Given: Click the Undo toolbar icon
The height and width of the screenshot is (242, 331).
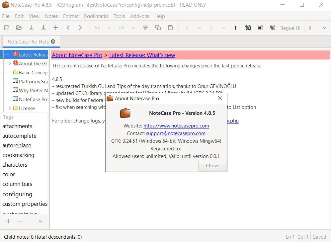Looking at the screenshot, I should point(97,28).
